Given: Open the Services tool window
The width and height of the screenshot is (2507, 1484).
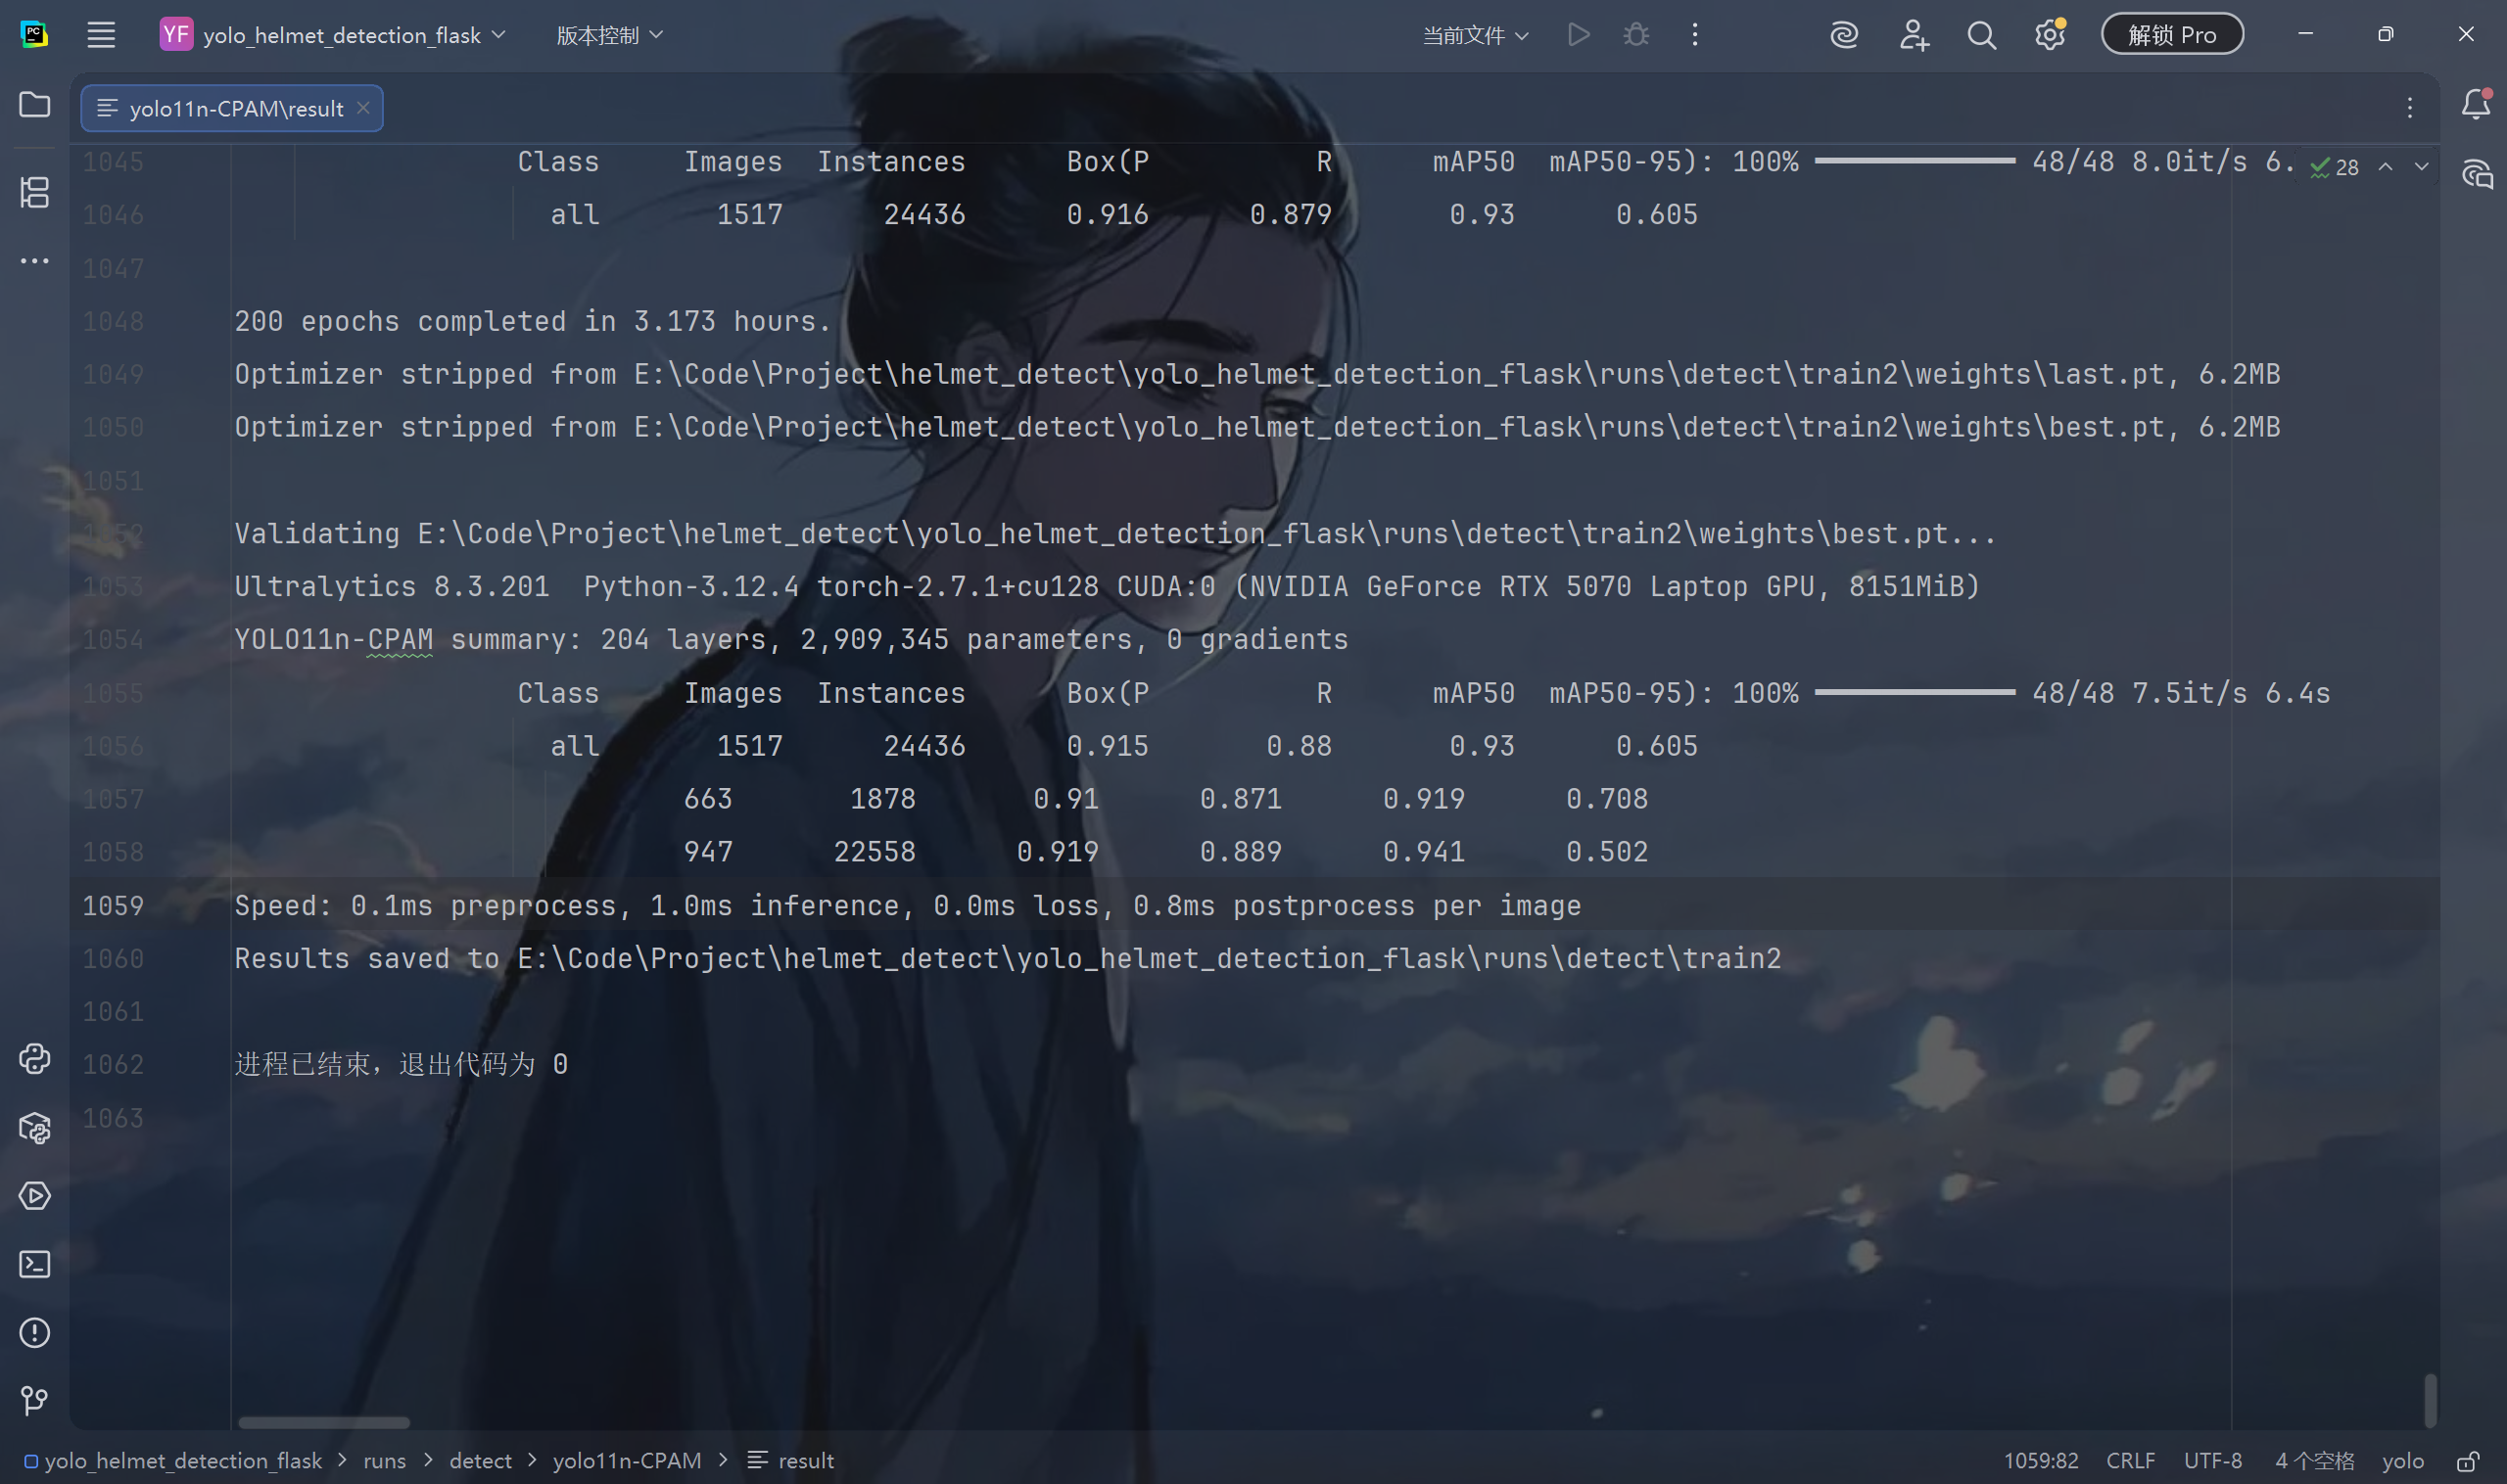Looking at the screenshot, I should (35, 1196).
